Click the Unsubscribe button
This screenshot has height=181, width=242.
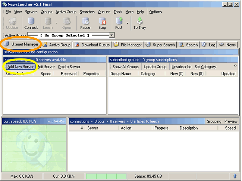click(x=181, y=67)
